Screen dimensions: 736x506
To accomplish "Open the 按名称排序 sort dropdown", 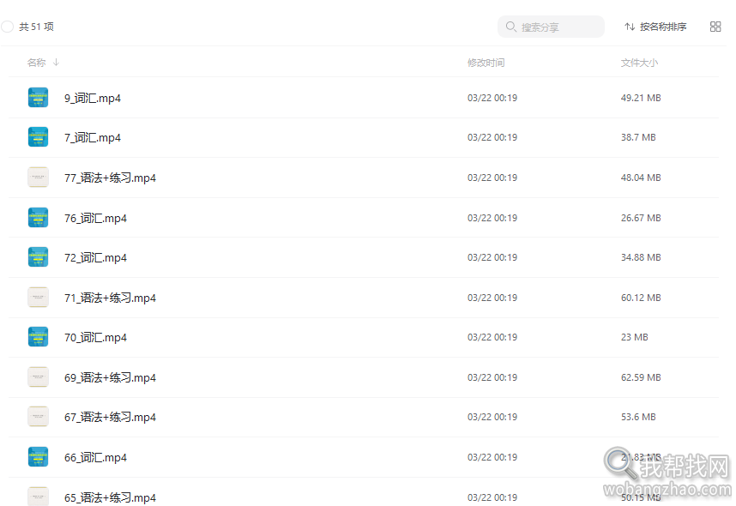I will click(x=655, y=27).
